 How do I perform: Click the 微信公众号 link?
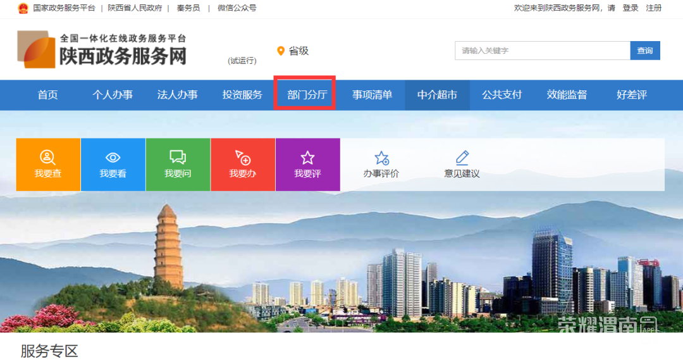click(237, 8)
